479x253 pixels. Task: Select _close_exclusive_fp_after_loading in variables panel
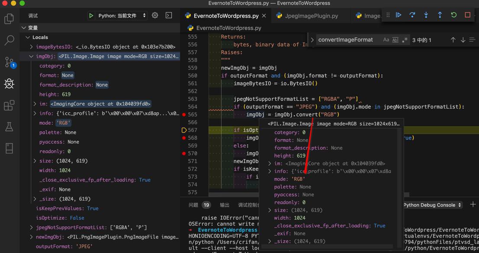[95, 180]
